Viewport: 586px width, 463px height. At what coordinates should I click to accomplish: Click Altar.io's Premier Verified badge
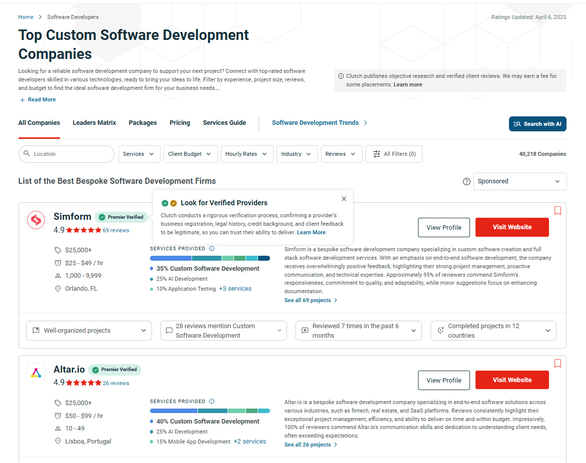click(114, 370)
